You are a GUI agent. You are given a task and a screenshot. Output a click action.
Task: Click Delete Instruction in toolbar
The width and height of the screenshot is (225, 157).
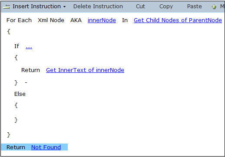(x=98, y=7)
